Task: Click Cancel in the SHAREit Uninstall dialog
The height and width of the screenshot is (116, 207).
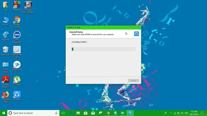Action: point(134,81)
